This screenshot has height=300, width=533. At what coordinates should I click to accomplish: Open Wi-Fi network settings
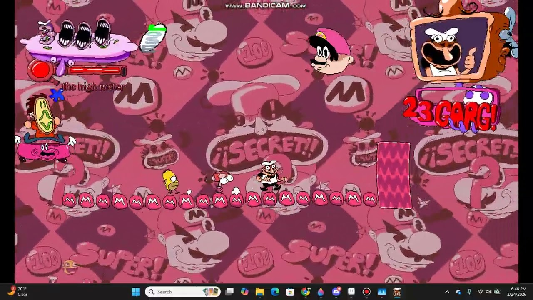(x=480, y=292)
